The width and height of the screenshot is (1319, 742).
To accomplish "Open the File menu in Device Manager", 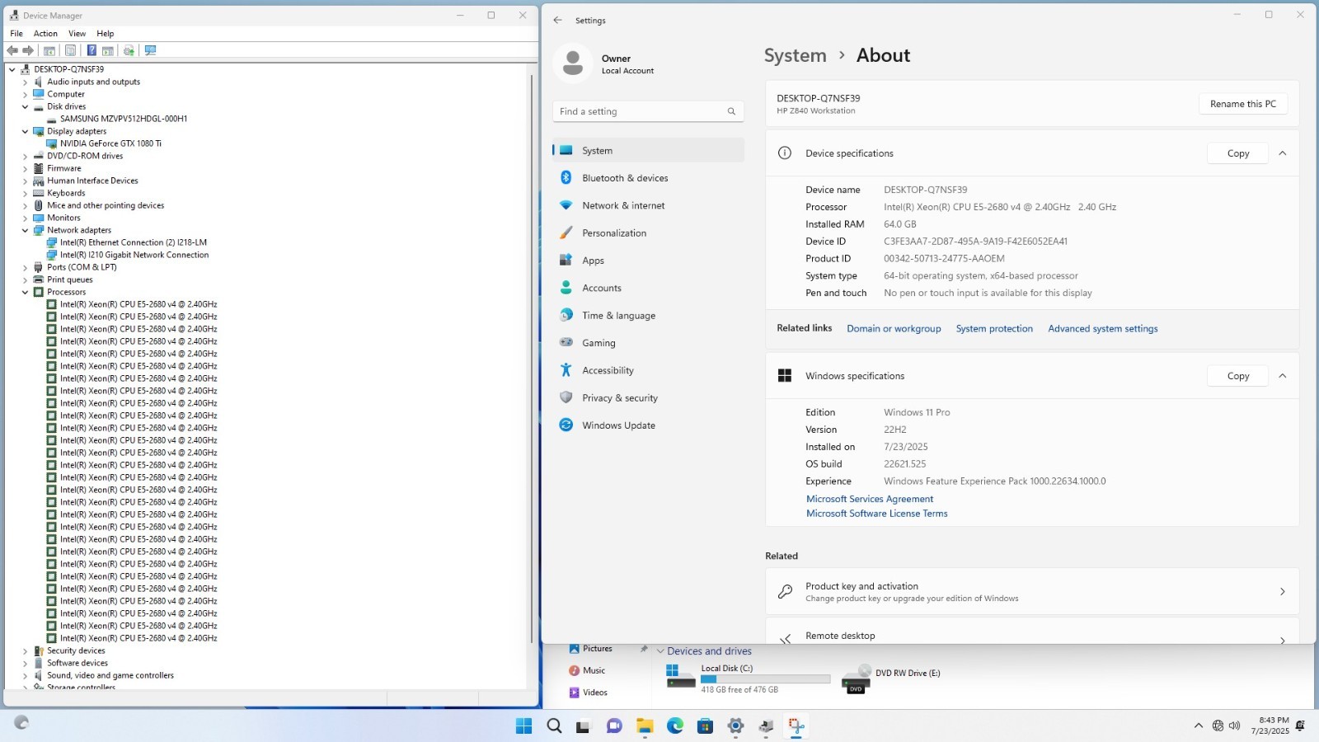I will coord(16,34).
